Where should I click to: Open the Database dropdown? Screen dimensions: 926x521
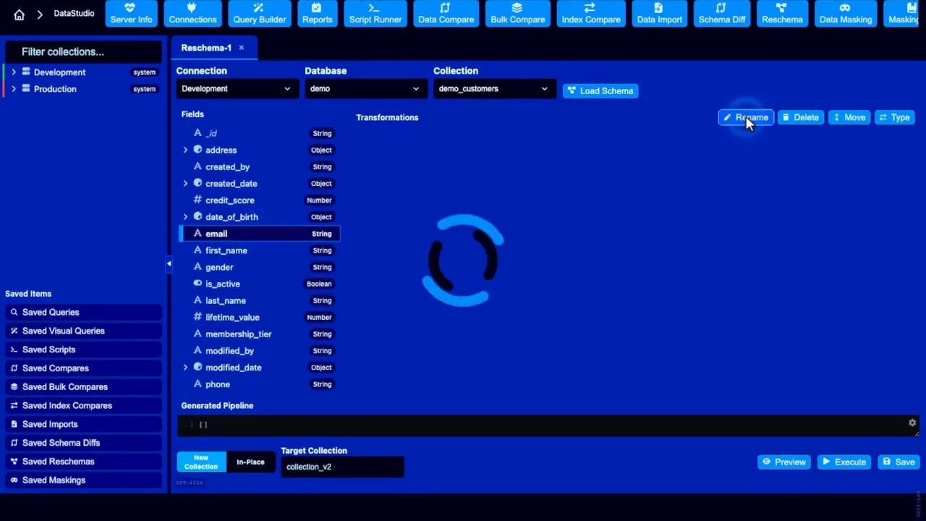(x=365, y=89)
